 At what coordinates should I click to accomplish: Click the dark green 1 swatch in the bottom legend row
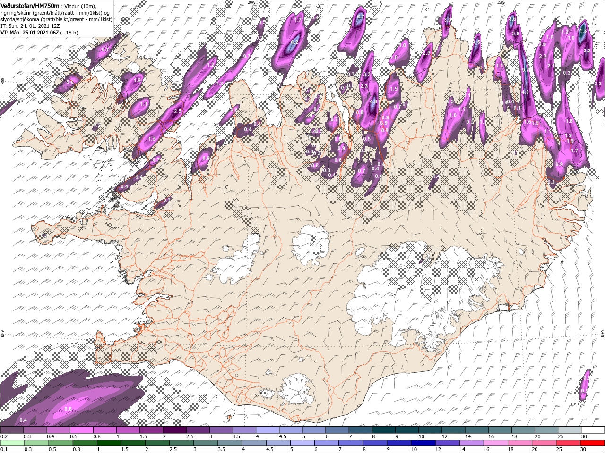pos(109,443)
